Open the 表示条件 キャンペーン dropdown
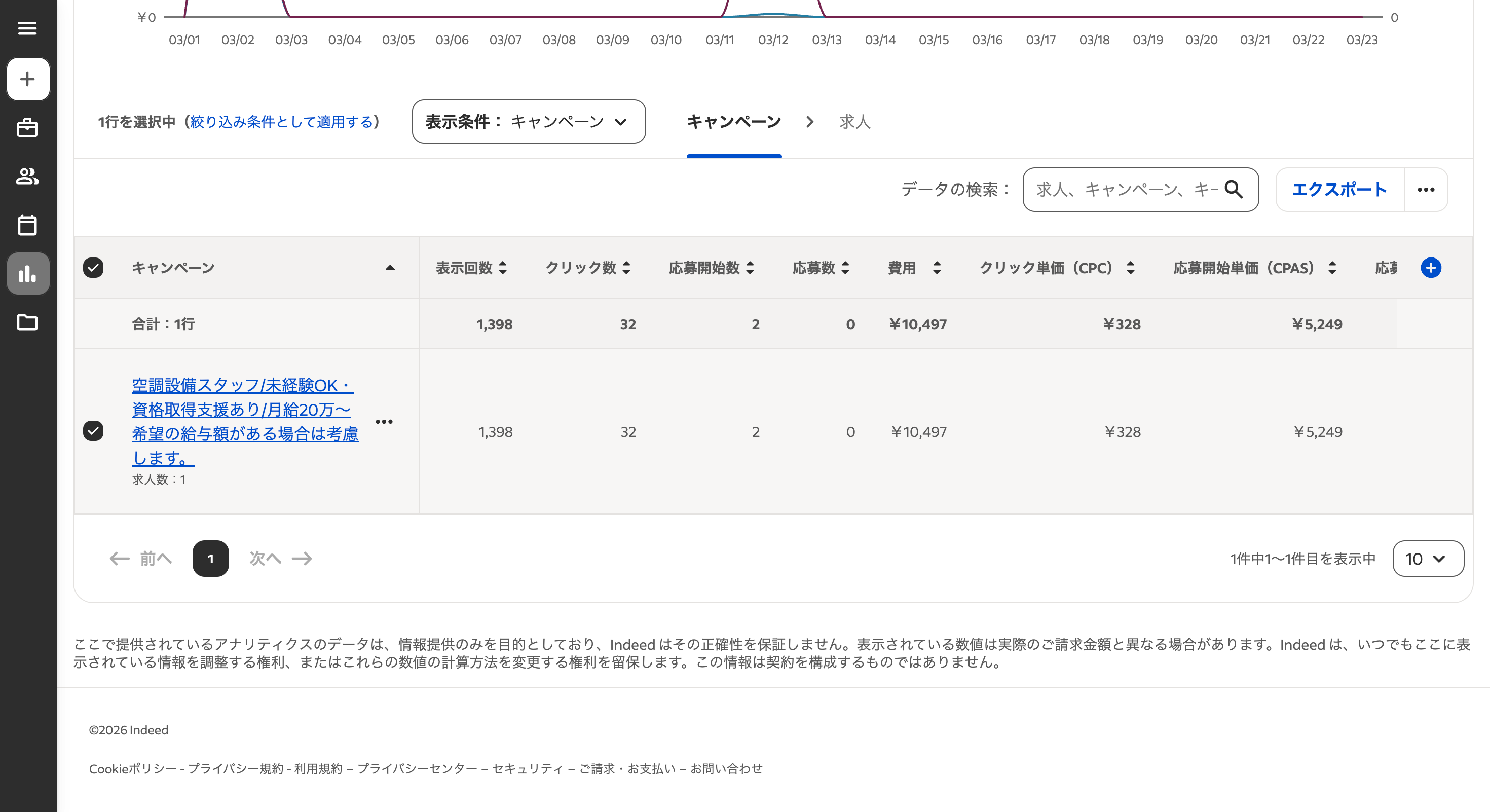 (528, 122)
